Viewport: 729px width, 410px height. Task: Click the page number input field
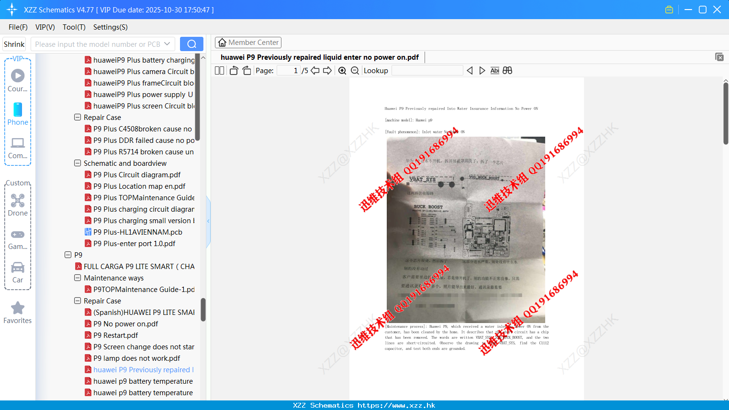coord(288,71)
